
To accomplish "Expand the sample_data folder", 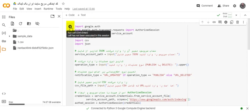I will (10, 36).
